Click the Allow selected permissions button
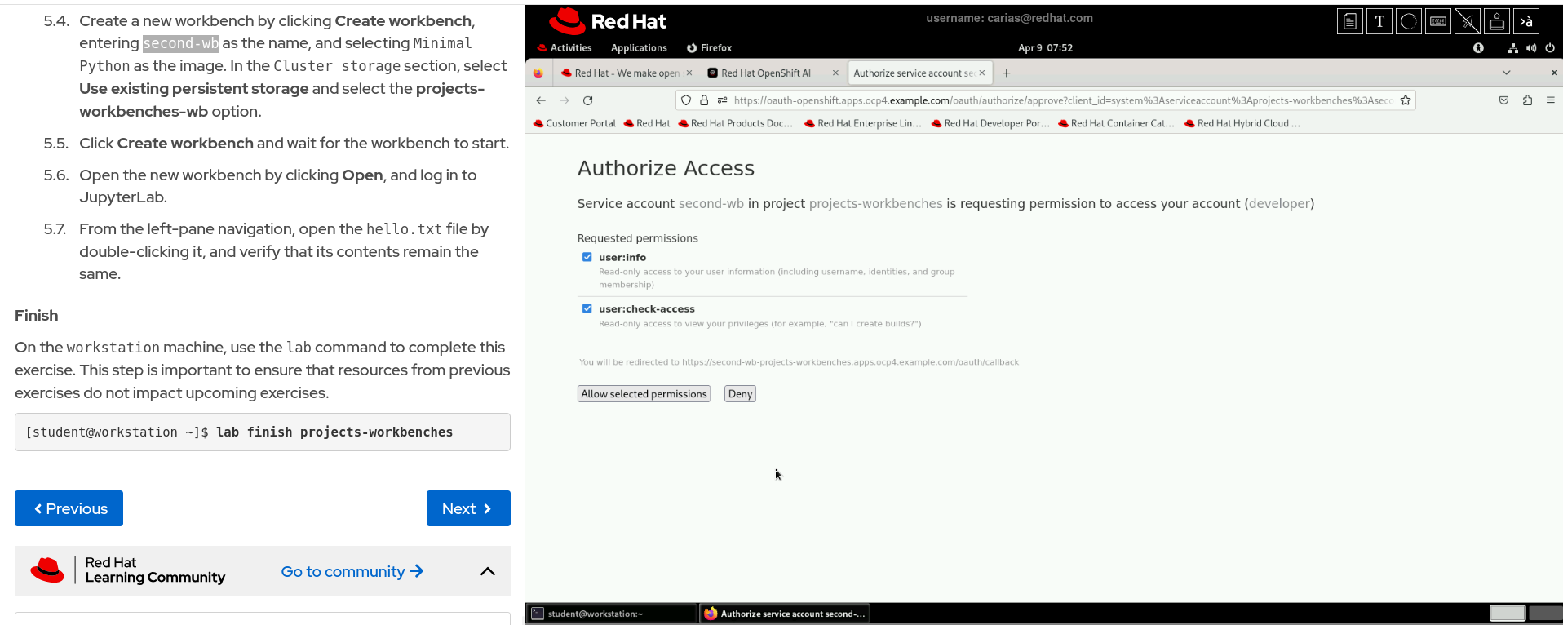1563x625 pixels. [644, 394]
